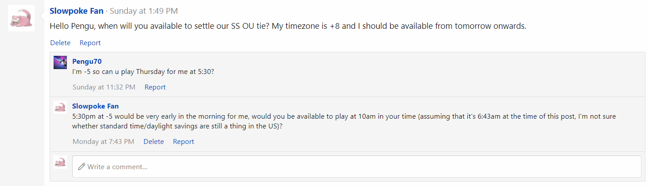Viewport: 649px width, 186px height.
Task: Click Slowpoke Fan's large profile avatar
Action: pos(21,18)
